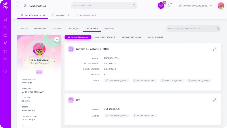Open the rocket icon in sidebar

point(5,43)
